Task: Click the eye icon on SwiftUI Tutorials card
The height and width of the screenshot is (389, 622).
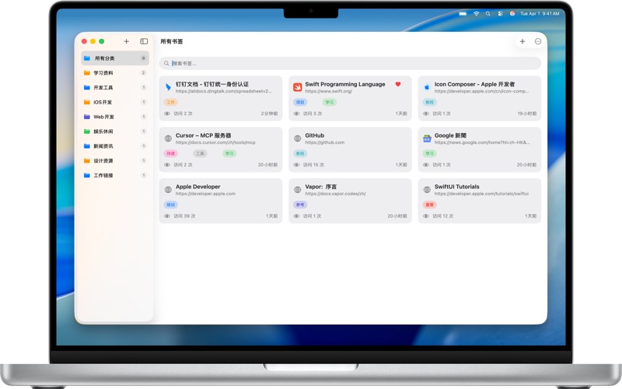Action: pos(425,216)
